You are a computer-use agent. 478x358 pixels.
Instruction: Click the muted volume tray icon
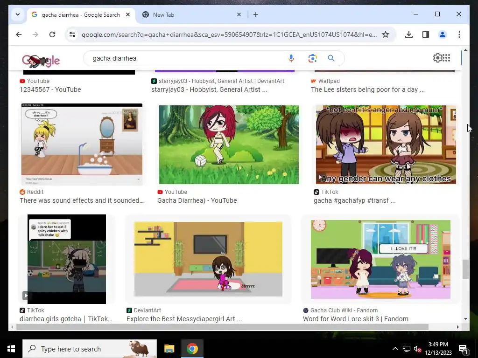(418, 349)
